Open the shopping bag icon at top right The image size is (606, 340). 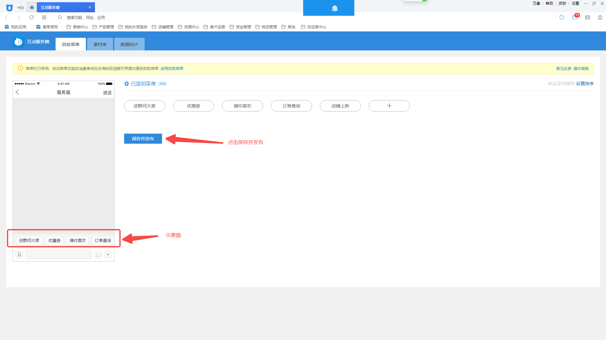click(600, 17)
